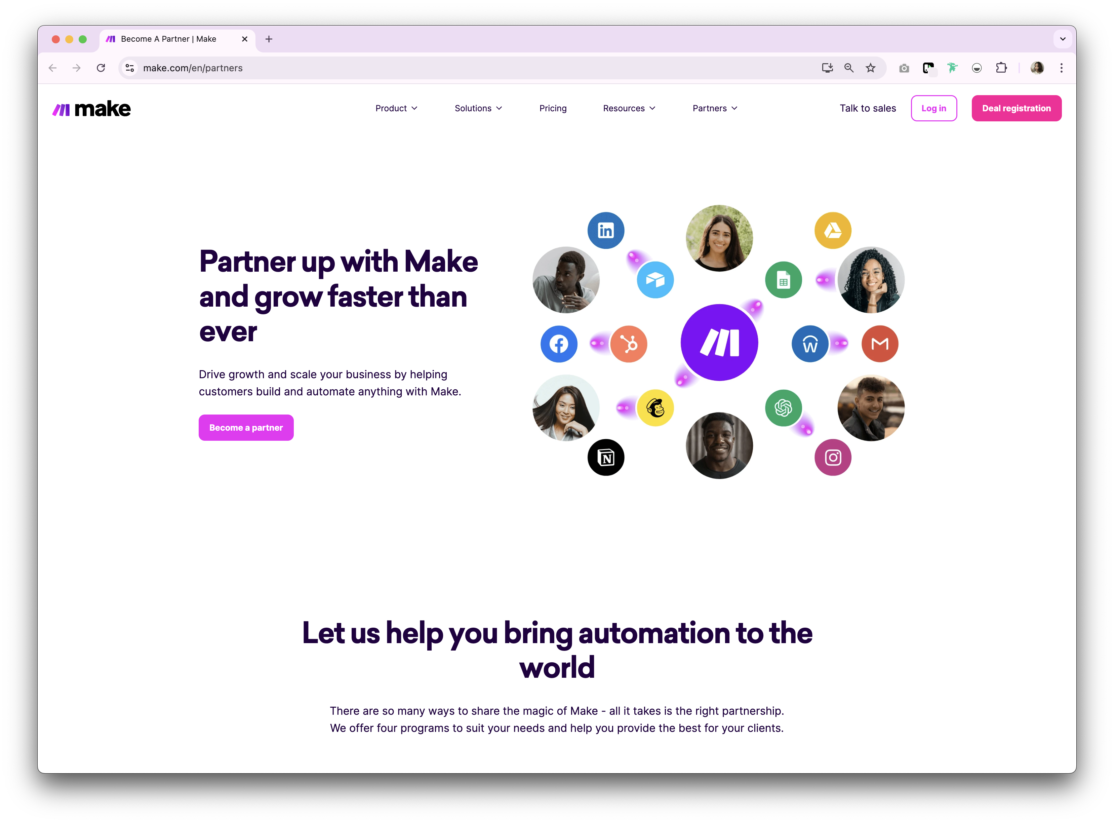
Task: Click the Gmail red icon
Action: click(880, 344)
